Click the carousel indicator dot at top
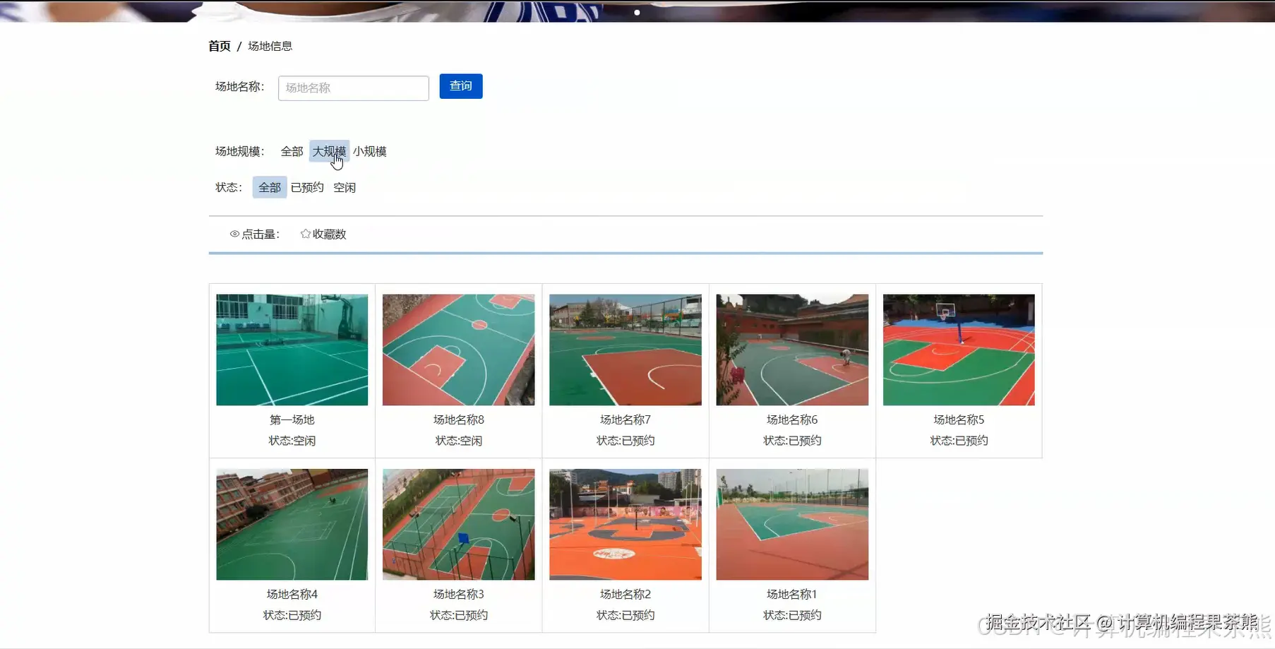This screenshot has width=1275, height=649. click(637, 12)
